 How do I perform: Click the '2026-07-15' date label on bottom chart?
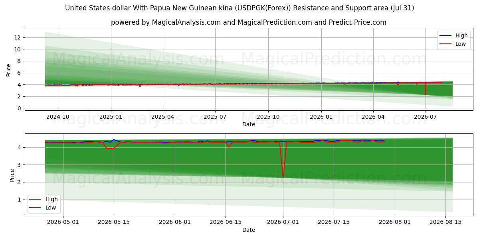click(x=334, y=222)
